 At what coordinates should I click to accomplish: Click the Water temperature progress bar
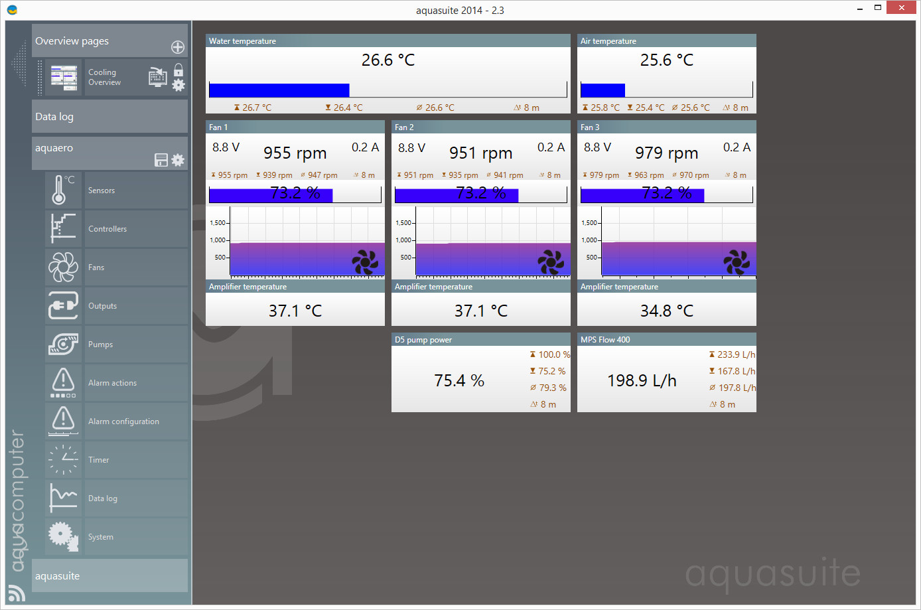tap(388, 90)
